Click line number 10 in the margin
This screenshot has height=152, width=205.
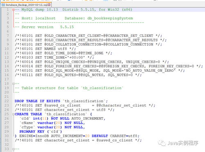coord(7,49)
